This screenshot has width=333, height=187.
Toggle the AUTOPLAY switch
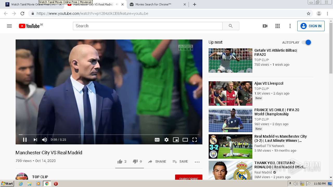point(306,42)
